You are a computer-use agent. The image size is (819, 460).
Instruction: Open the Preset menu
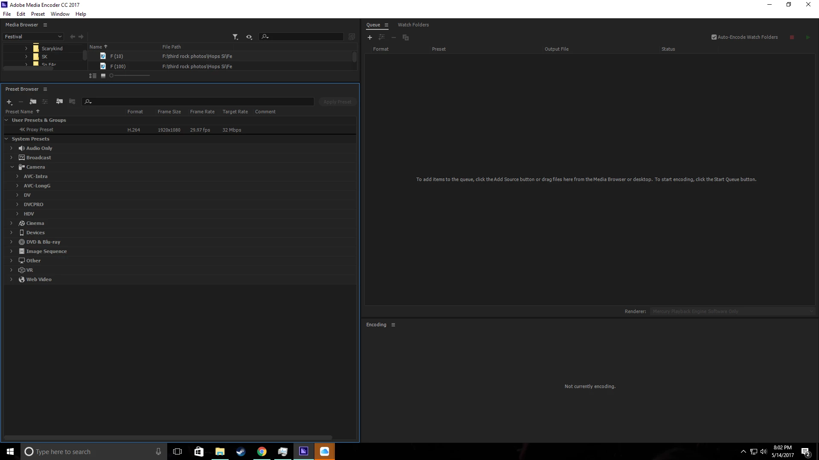[38, 14]
